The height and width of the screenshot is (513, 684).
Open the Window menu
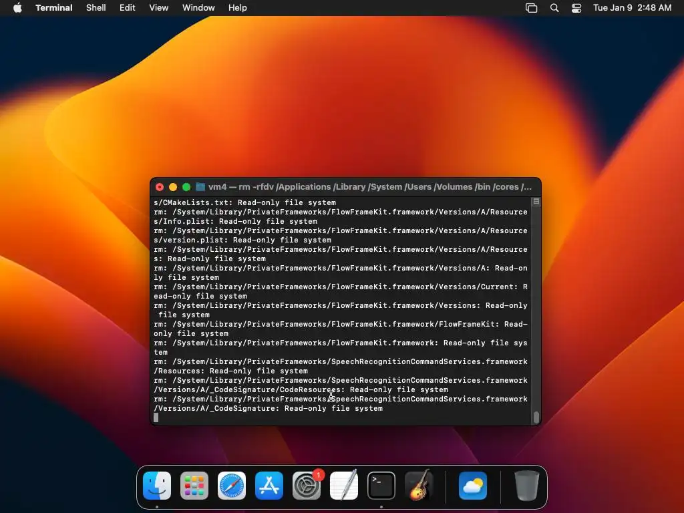198,8
